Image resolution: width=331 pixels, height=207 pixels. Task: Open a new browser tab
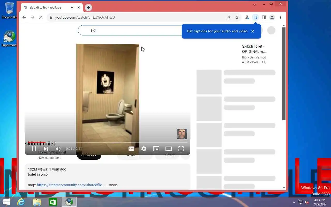point(88,8)
